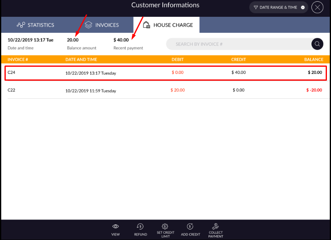Click the Balance column header
This screenshot has width=331, height=240.
click(313, 59)
